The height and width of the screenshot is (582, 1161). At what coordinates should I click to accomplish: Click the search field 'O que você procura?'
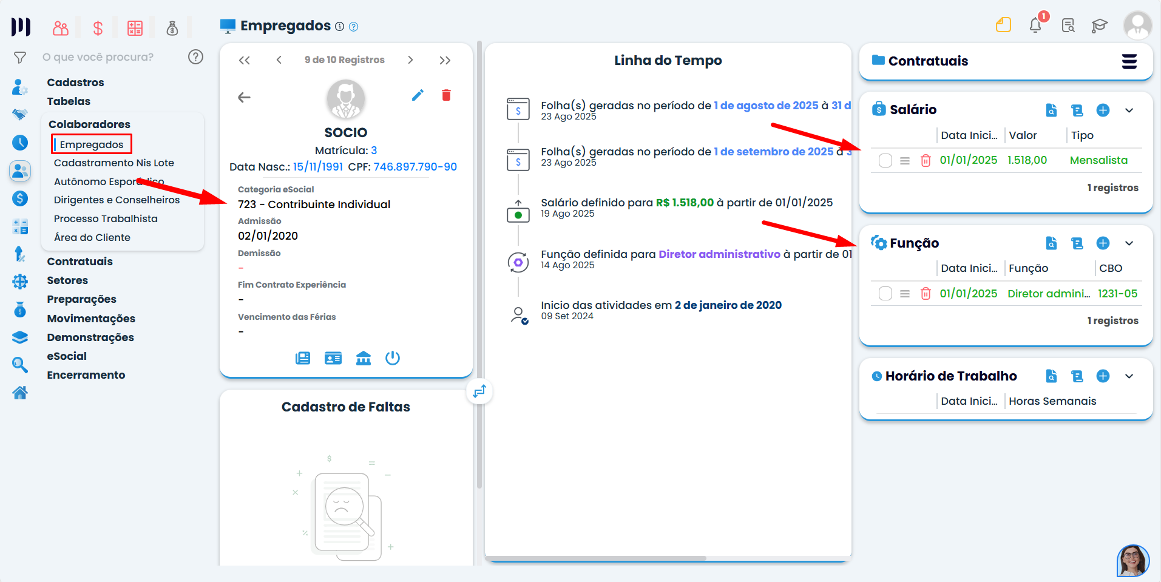[98, 57]
